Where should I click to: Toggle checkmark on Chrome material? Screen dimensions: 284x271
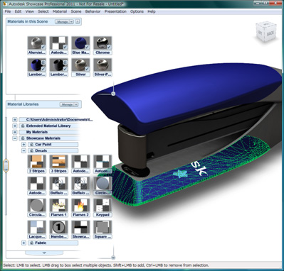point(109,47)
